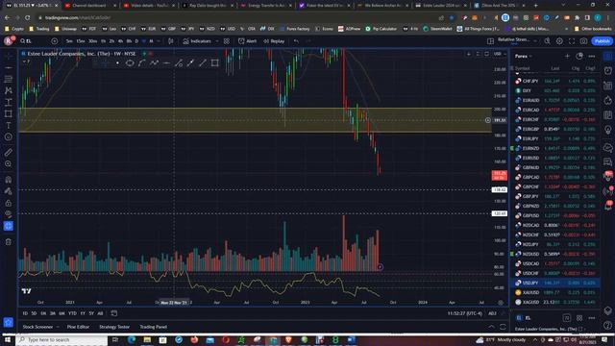Expand the Stock Screener dropdown arrow
Screen dimensions: 615x346
[58, 327]
